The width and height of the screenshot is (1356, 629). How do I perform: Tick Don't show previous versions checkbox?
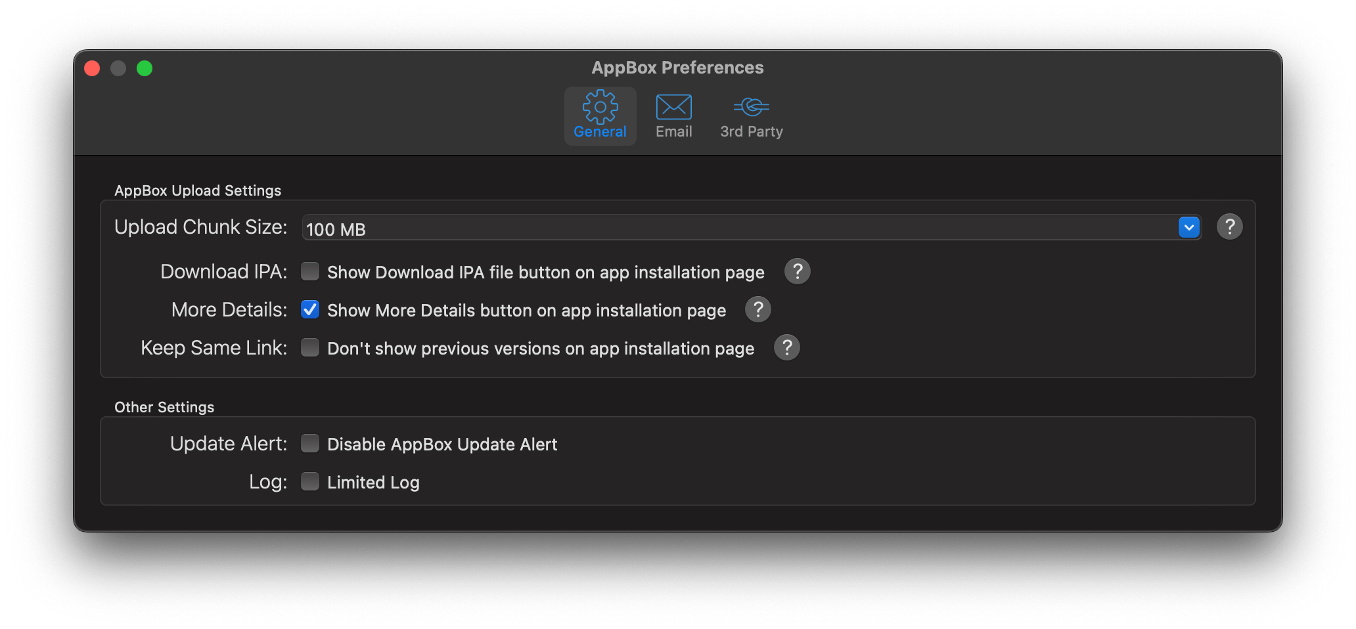310,347
